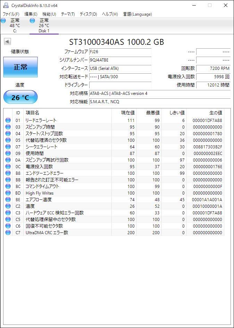
Task: Click raw value 000000001780
Action: coord(208,133)
